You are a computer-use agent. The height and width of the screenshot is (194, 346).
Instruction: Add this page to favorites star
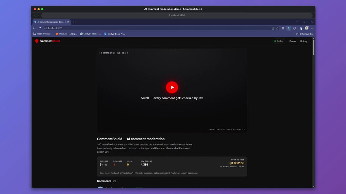[x=277, y=28]
